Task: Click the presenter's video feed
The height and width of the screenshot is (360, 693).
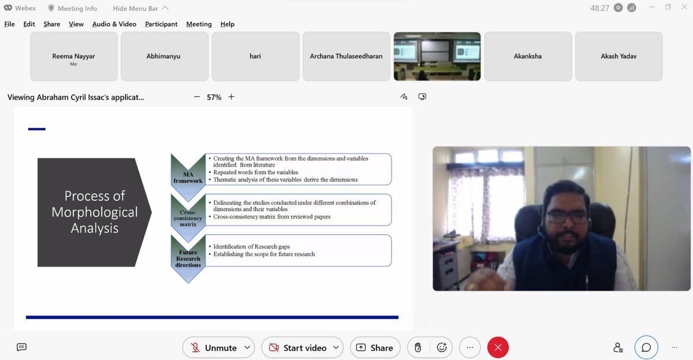Action: [x=561, y=218]
